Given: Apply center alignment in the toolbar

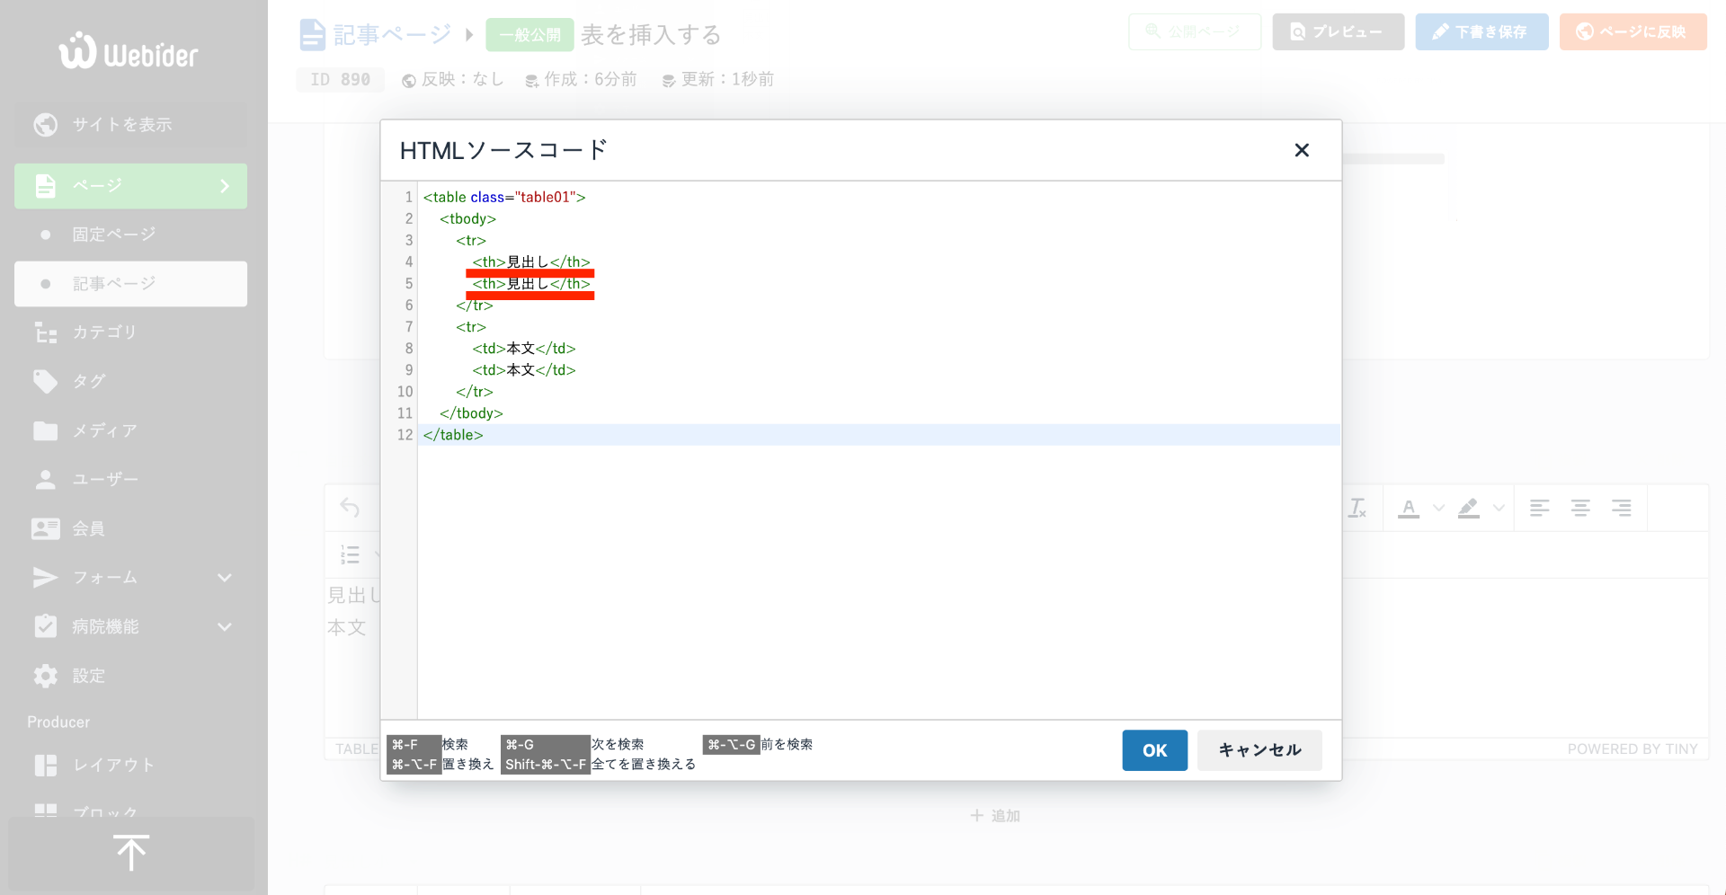Looking at the screenshot, I should click(x=1581, y=508).
